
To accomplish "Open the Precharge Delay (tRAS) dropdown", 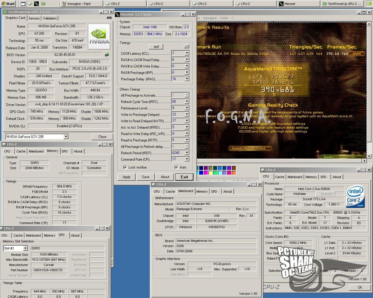I will pos(187,79).
